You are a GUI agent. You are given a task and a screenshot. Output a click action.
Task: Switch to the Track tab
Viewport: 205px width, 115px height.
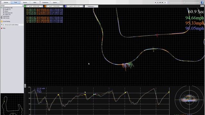(x=15, y=2)
